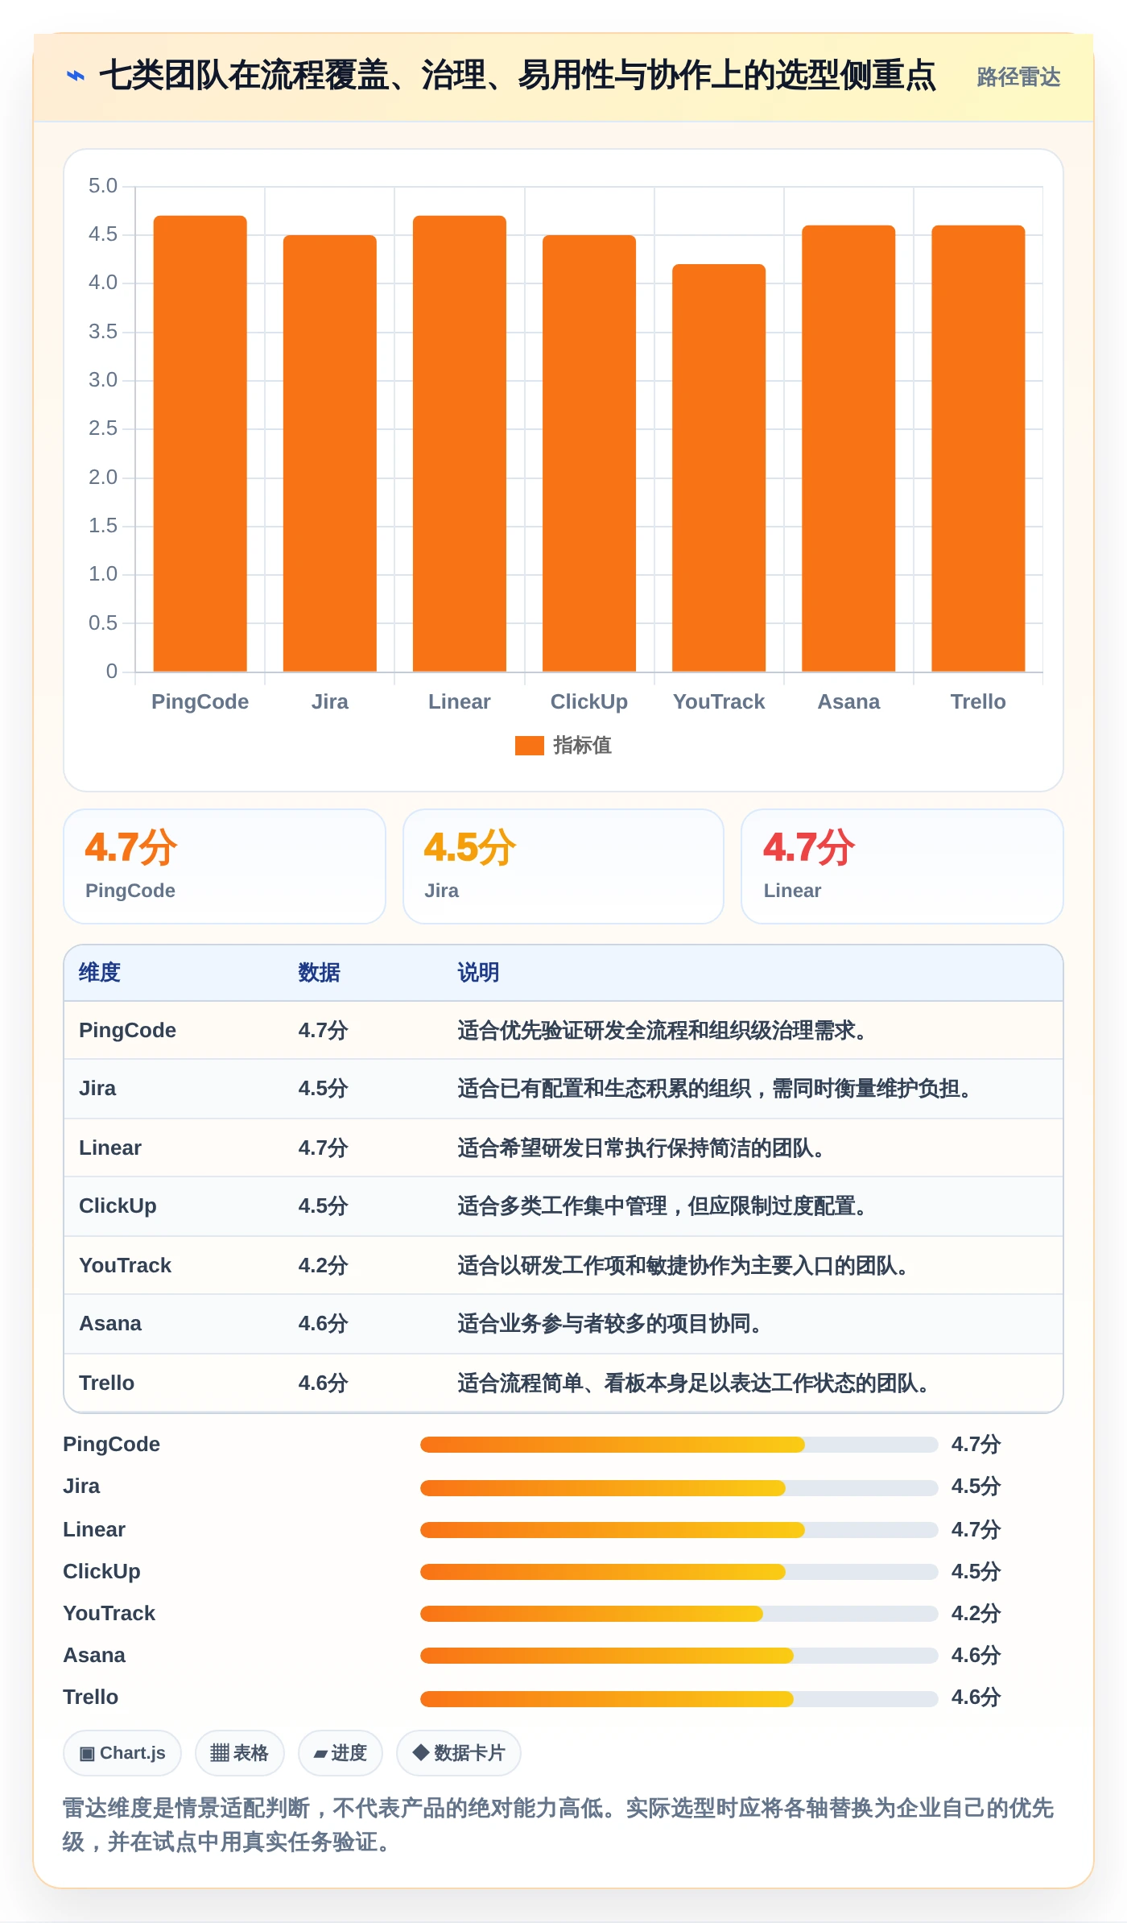This screenshot has height=1923, width=1127.
Task: Select the Trello table row name
Action: [106, 1383]
